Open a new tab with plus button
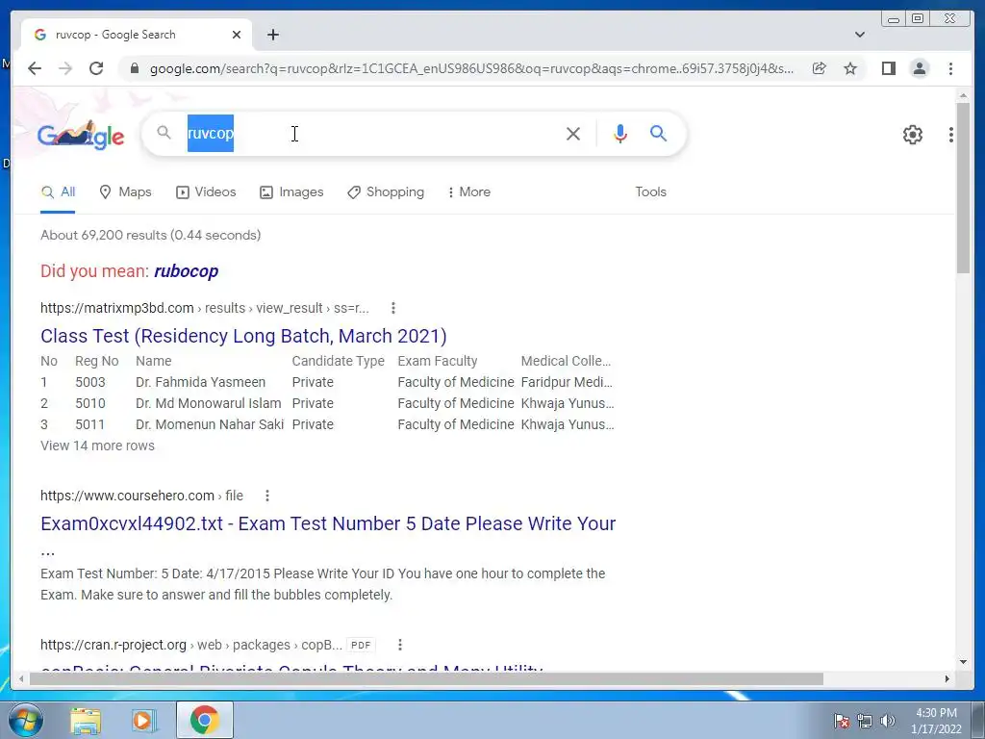The width and height of the screenshot is (985, 739). [x=272, y=35]
